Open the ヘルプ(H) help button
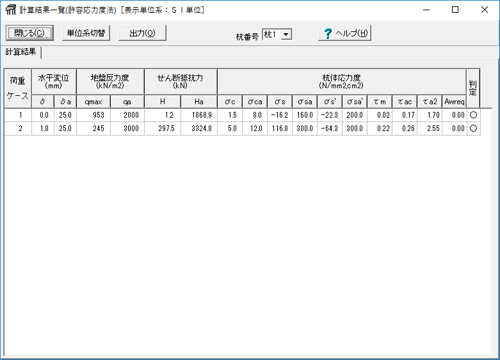Screen dimensions: 500x360 344,34
